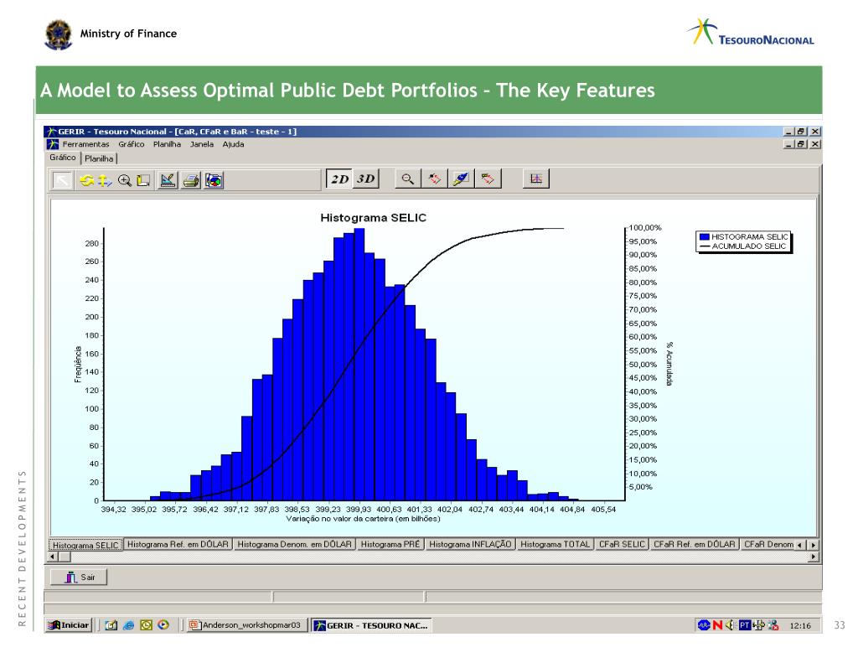The width and height of the screenshot is (858, 663).
Task: Open CFaR Ref. em DÓLAR tab
Action: tap(695, 544)
